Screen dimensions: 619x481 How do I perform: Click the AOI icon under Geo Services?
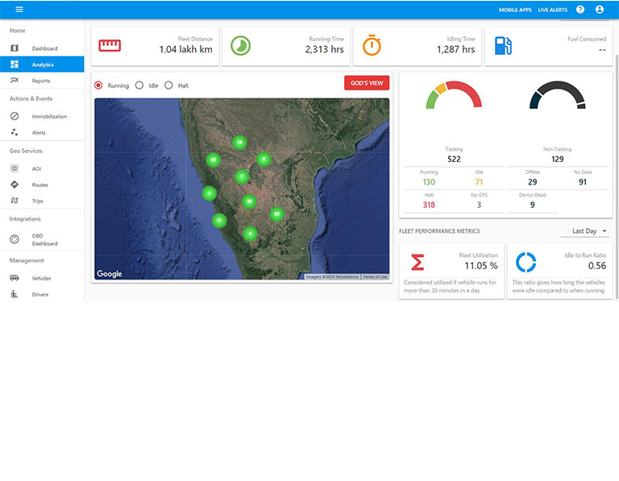tap(15, 168)
